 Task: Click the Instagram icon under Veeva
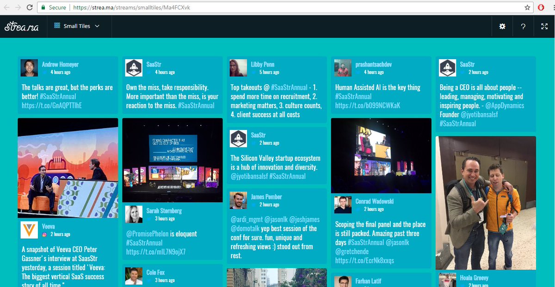pyautogui.click(x=45, y=234)
